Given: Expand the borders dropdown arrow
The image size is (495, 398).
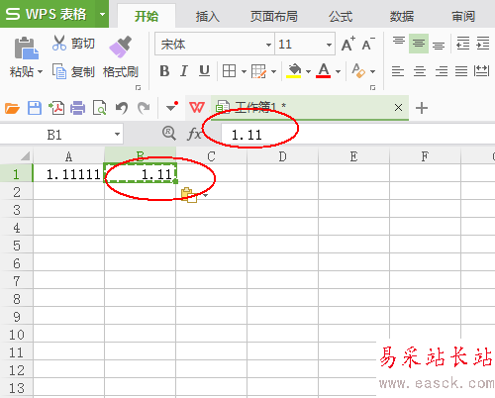Looking at the screenshot, I should [x=244, y=71].
